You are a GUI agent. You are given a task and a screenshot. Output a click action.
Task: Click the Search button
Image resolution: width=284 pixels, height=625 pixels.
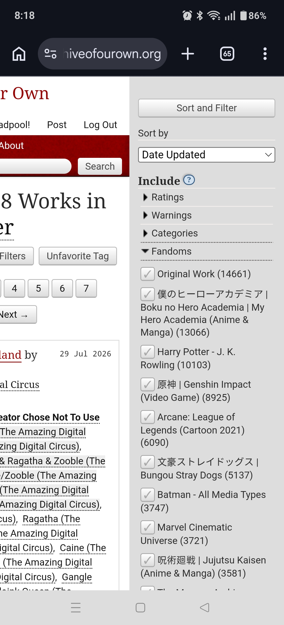point(100,167)
